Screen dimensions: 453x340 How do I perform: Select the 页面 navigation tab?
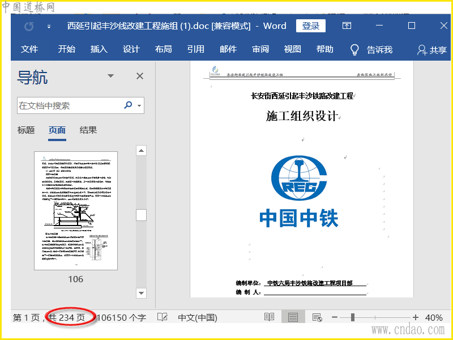click(57, 130)
